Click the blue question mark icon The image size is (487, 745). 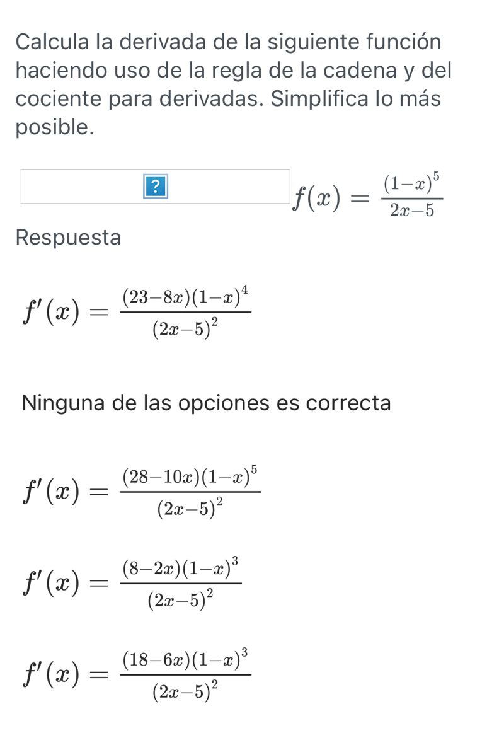coord(156,187)
